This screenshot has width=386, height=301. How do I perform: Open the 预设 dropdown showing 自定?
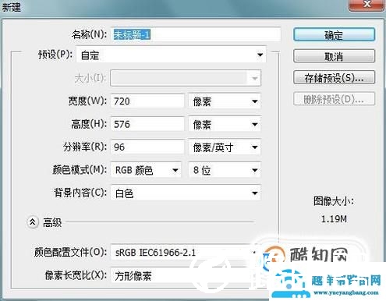tap(172, 55)
